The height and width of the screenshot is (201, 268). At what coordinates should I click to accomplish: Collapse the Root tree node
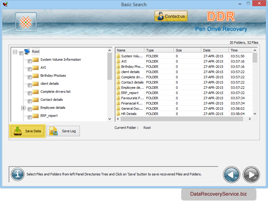15,52
